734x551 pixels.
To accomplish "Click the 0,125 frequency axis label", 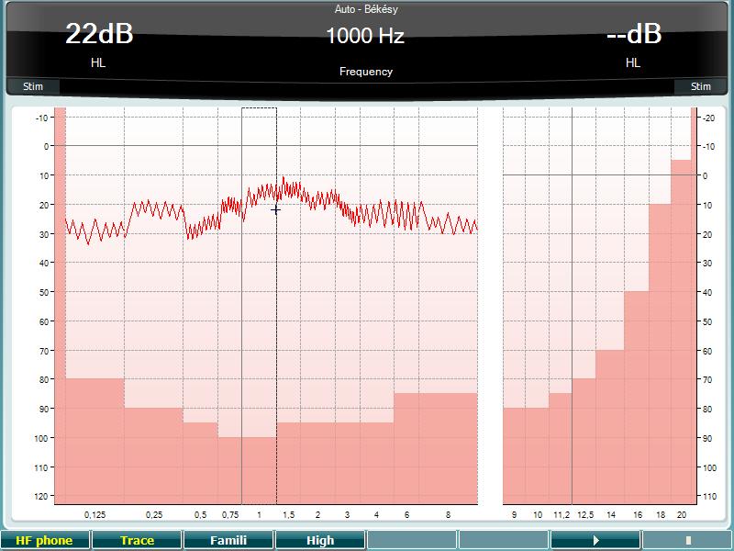I will [95, 515].
